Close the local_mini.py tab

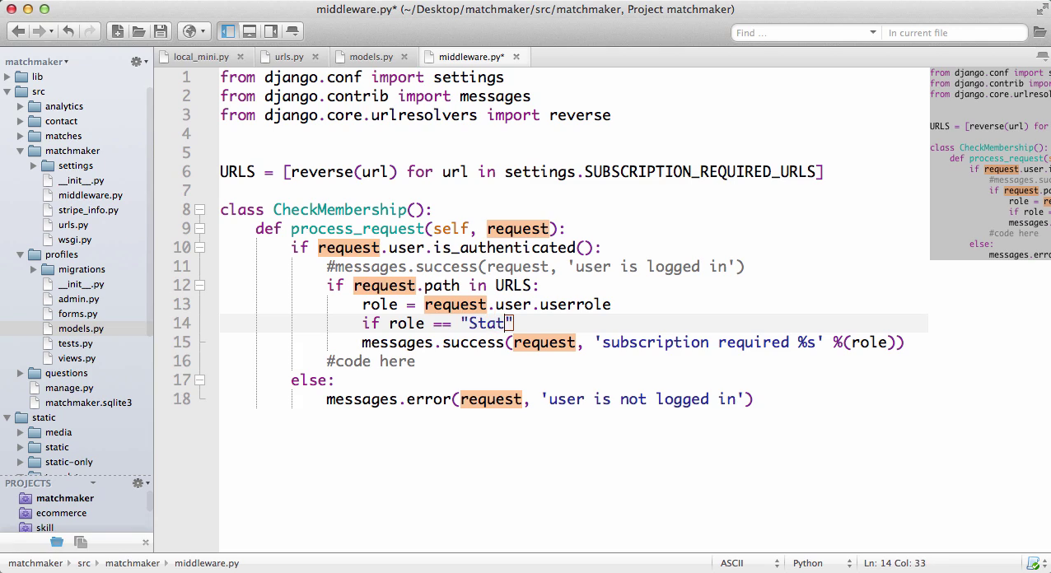coord(240,57)
